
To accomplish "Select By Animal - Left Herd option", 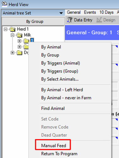I will 62,90.
